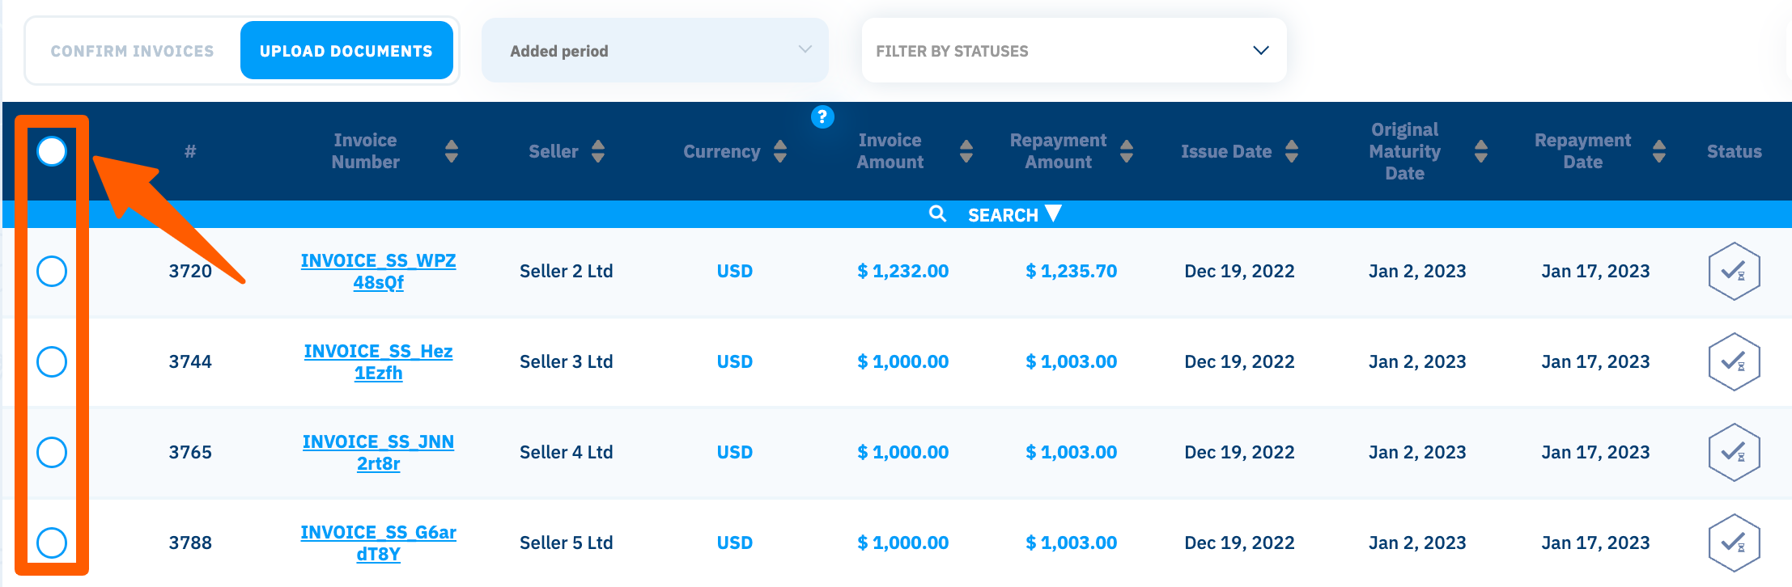Click the Upload Documents button
Image resolution: width=1792 pixels, height=587 pixels.
346,50
